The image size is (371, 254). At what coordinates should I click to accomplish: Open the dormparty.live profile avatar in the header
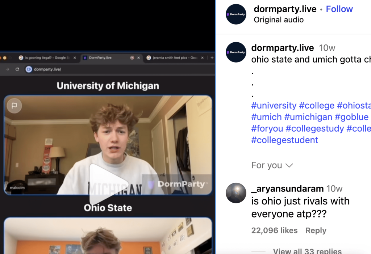pos(236,14)
